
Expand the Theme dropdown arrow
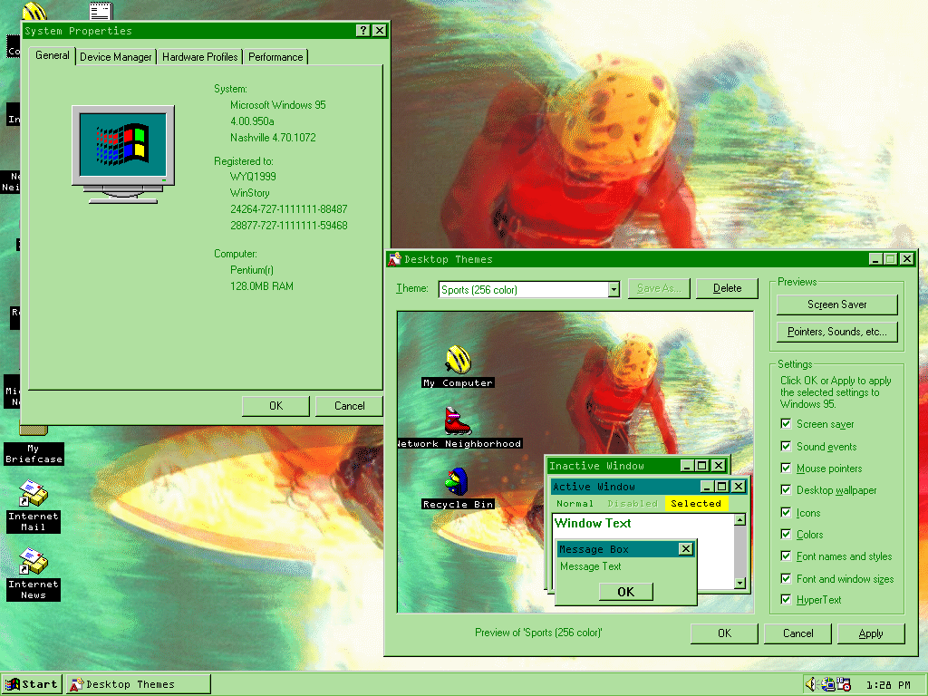614,289
